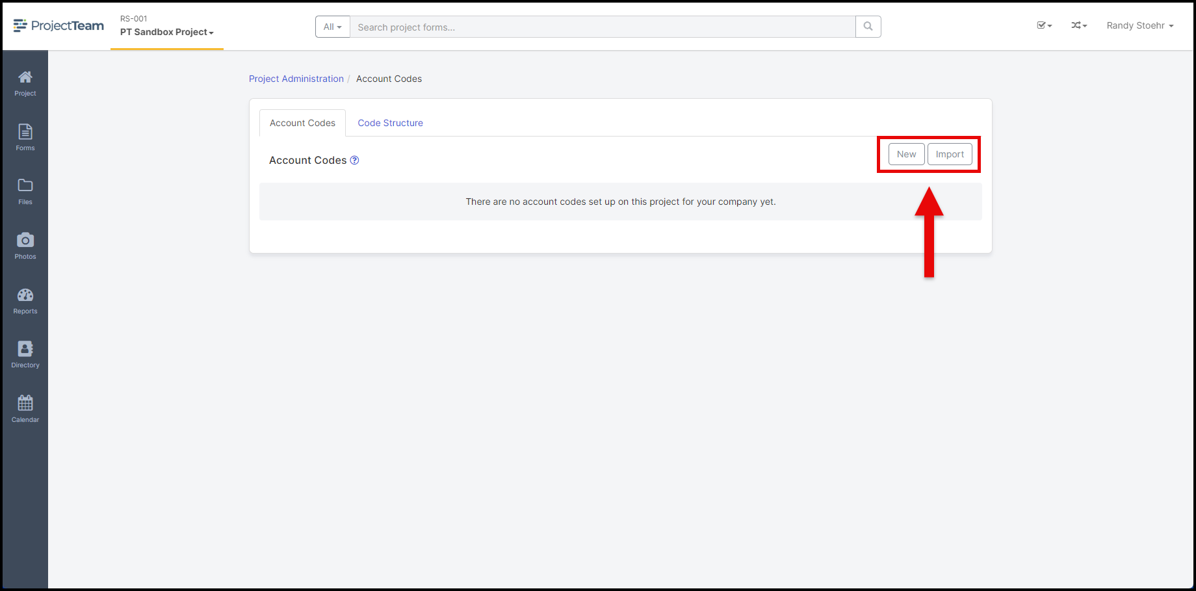Open the Calendar in the sidebar

[x=25, y=410]
